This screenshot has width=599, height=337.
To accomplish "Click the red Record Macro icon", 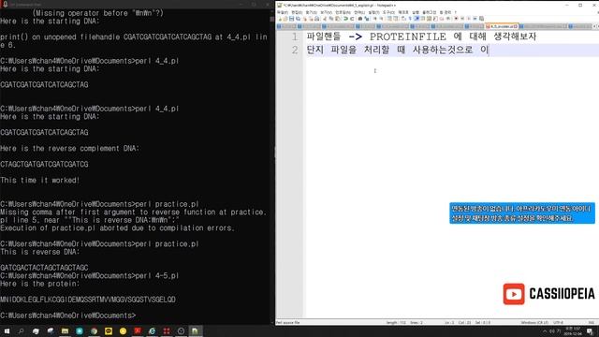I will (x=456, y=19).
